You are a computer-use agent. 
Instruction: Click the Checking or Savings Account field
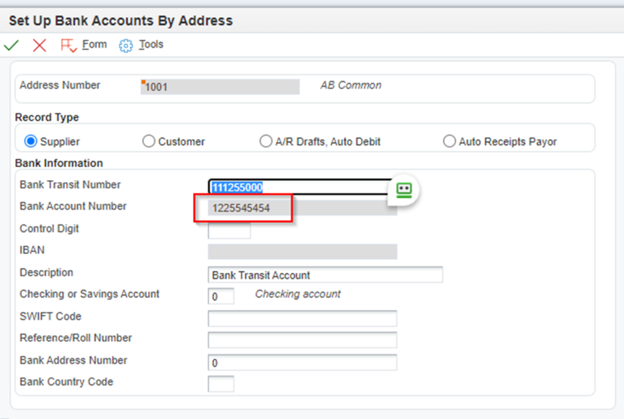(x=222, y=295)
